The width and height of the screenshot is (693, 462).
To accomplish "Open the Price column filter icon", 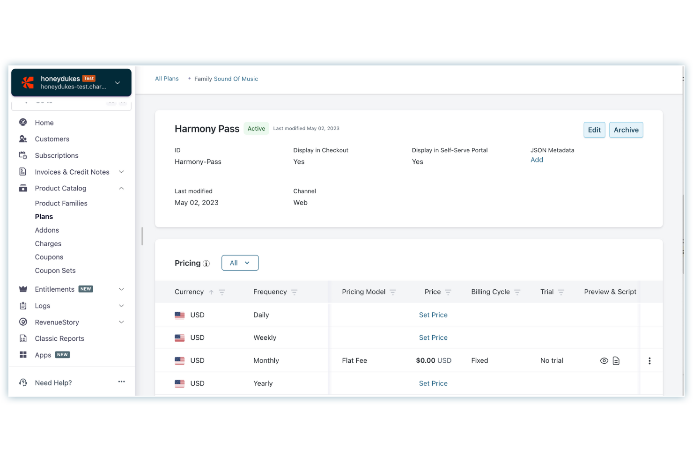I will pyautogui.click(x=448, y=292).
